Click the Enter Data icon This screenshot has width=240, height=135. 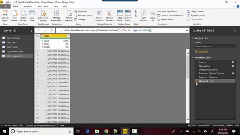point(32,13)
